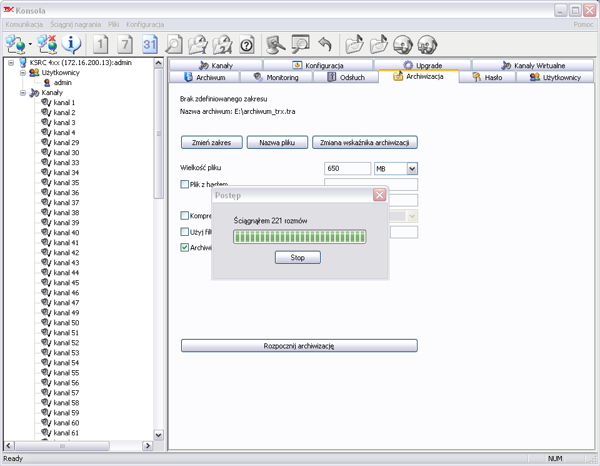600x466 pixels.
Task: Click the headset icon next to kanal 1
Action: coord(46,102)
